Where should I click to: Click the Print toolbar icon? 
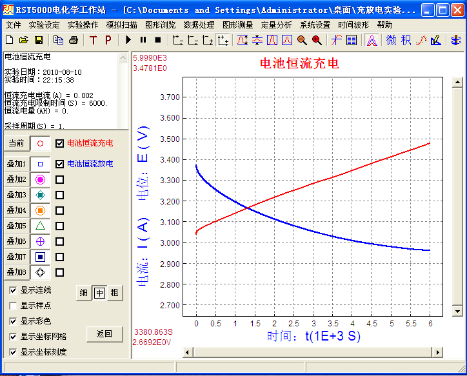tap(74, 40)
